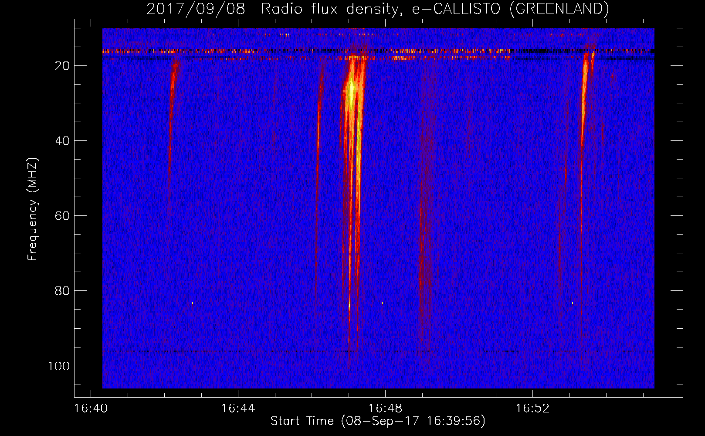The width and height of the screenshot is (705, 436).
Task: Click the frequency label 60
Action: point(62,216)
